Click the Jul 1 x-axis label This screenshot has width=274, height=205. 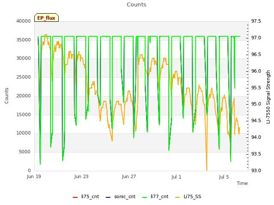176,177
